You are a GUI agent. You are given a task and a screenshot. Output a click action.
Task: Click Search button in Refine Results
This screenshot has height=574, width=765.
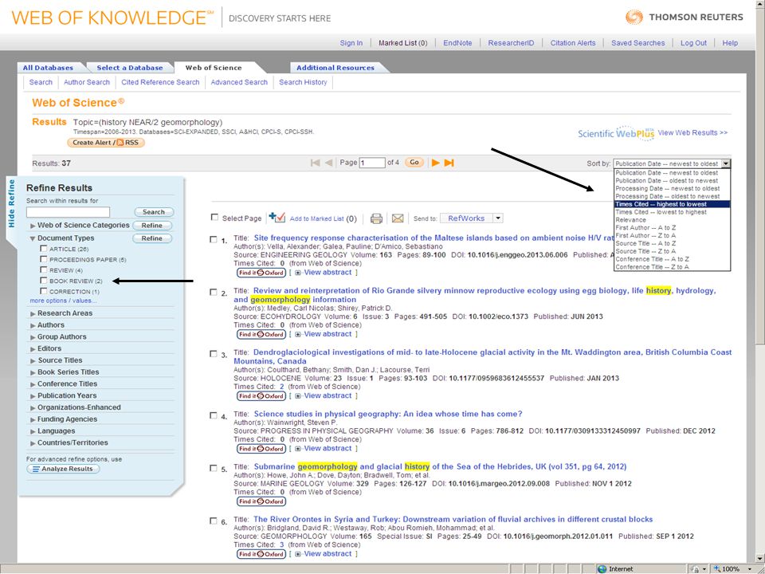click(x=154, y=212)
